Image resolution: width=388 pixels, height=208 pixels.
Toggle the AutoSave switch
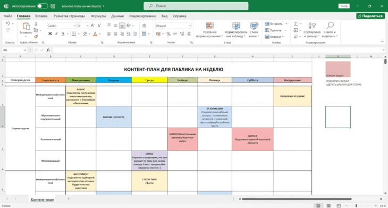click(x=43, y=6)
